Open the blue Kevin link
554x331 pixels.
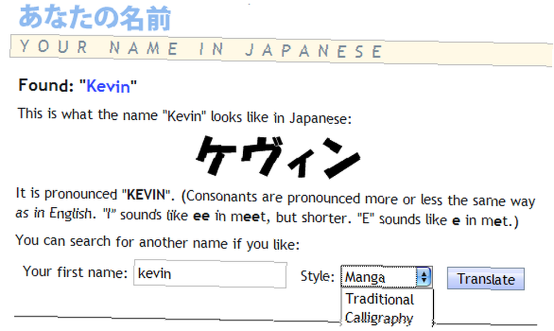pos(109,86)
